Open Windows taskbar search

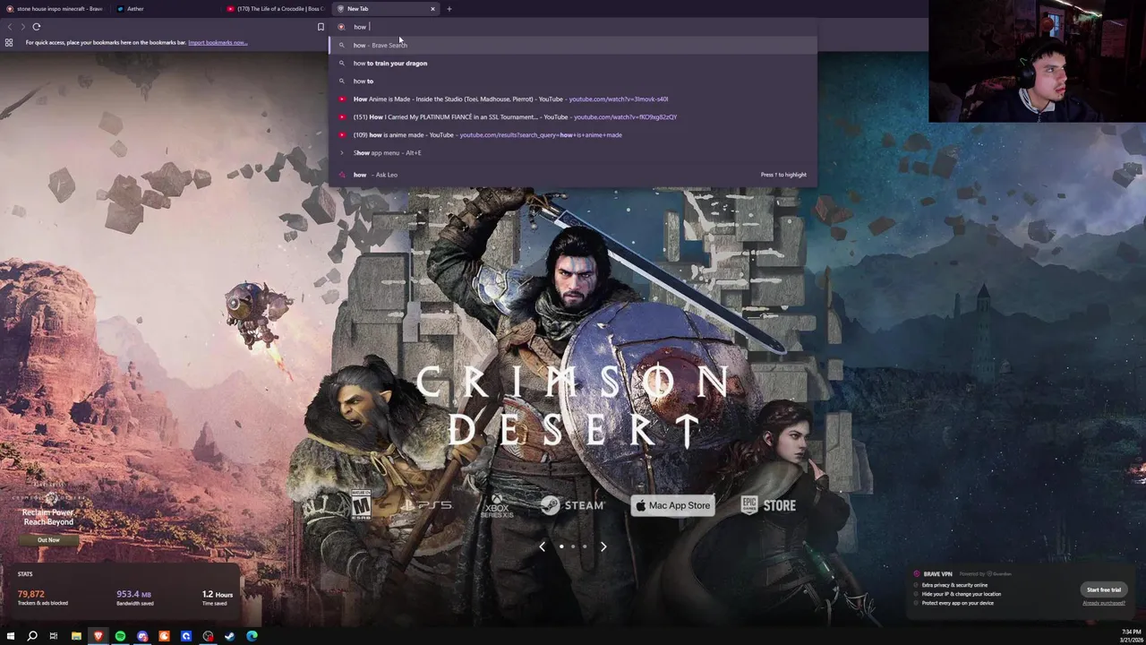coord(32,636)
